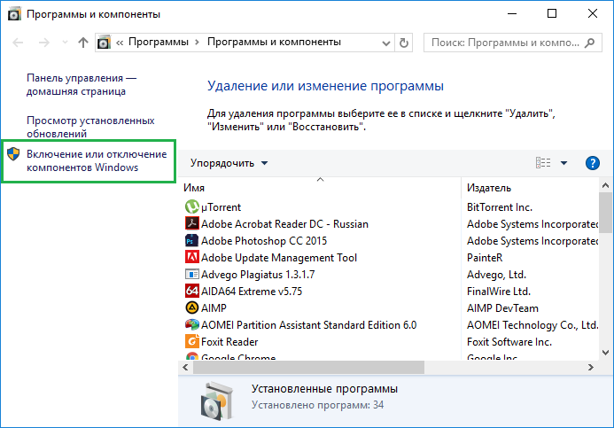Select the µTorrent row name
The height and width of the screenshot is (428, 614).
[x=221, y=207]
